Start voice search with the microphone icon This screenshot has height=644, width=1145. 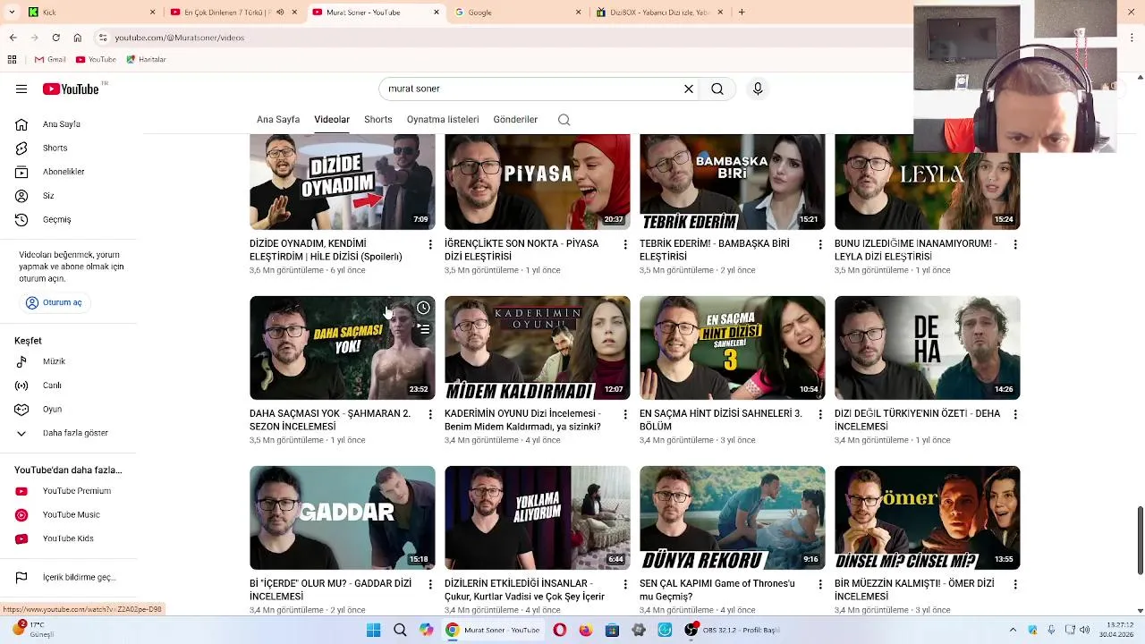[x=758, y=89]
